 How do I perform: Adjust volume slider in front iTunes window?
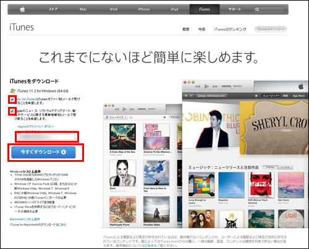pyautogui.click(x=232, y=87)
